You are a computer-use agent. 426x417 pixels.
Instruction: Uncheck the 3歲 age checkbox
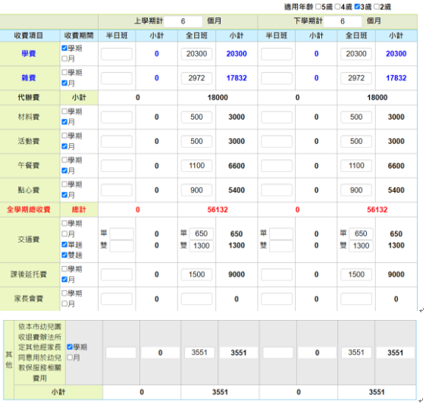(x=357, y=7)
